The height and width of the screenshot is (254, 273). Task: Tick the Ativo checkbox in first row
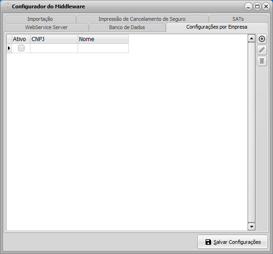[21, 48]
